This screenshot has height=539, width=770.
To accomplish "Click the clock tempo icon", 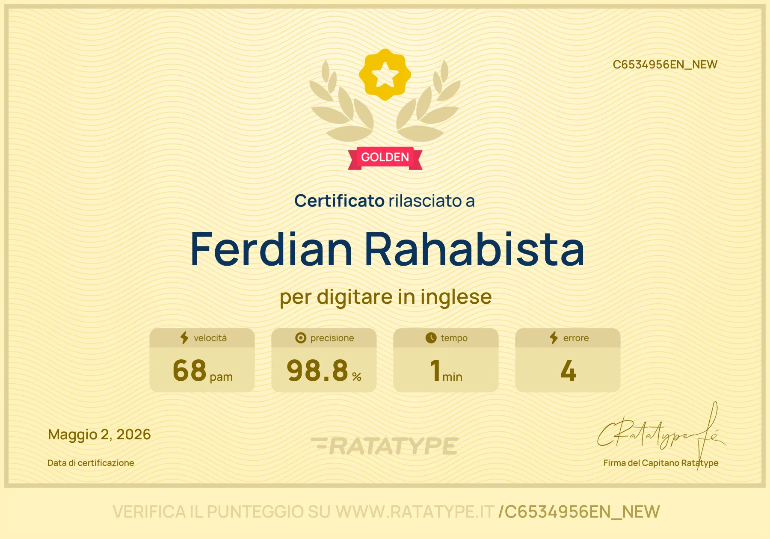I will (431, 338).
